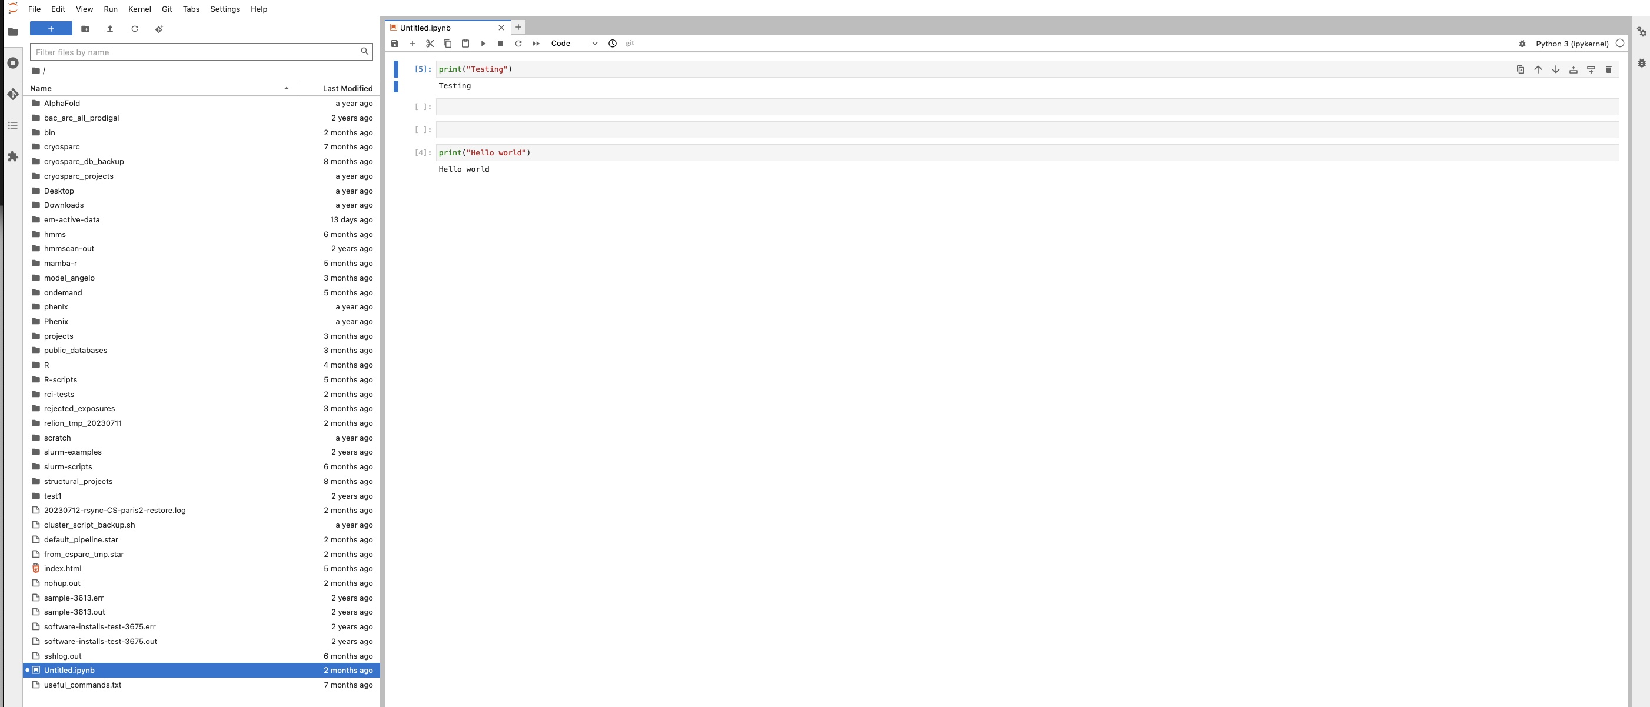Expand the AlphaFold folder
The height and width of the screenshot is (707, 1650).
61,102
